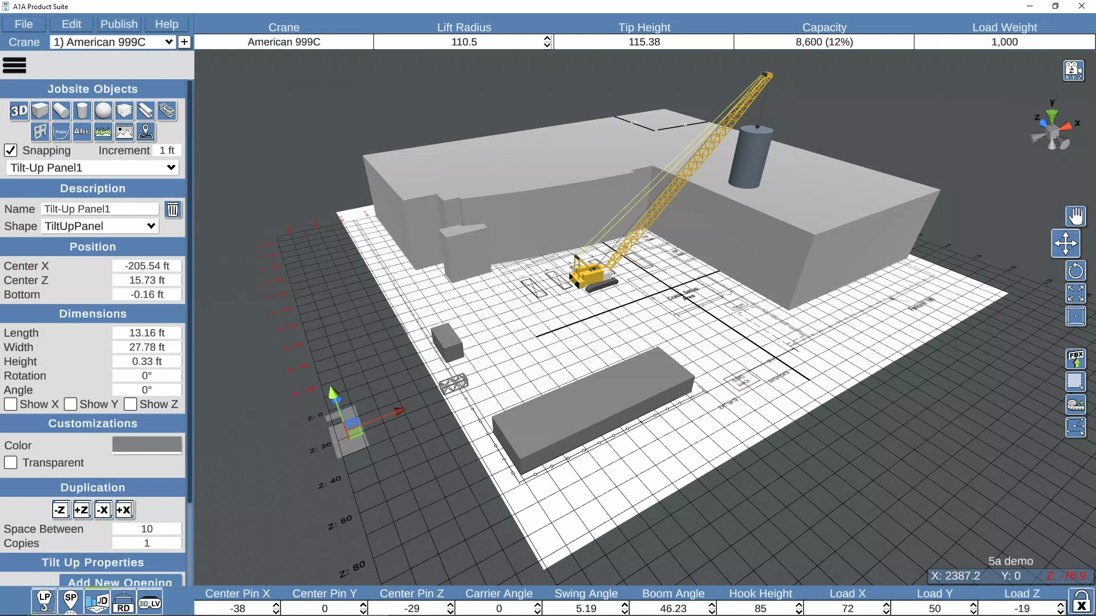The height and width of the screenshot is (616, 1096).
Task: Select the pan hand tool
Action: point(1076,217)
